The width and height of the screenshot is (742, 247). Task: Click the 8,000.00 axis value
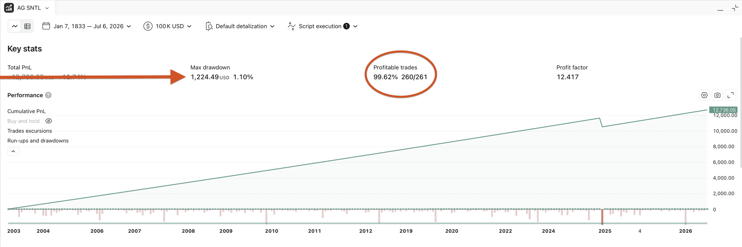click(x=724, y=147)
